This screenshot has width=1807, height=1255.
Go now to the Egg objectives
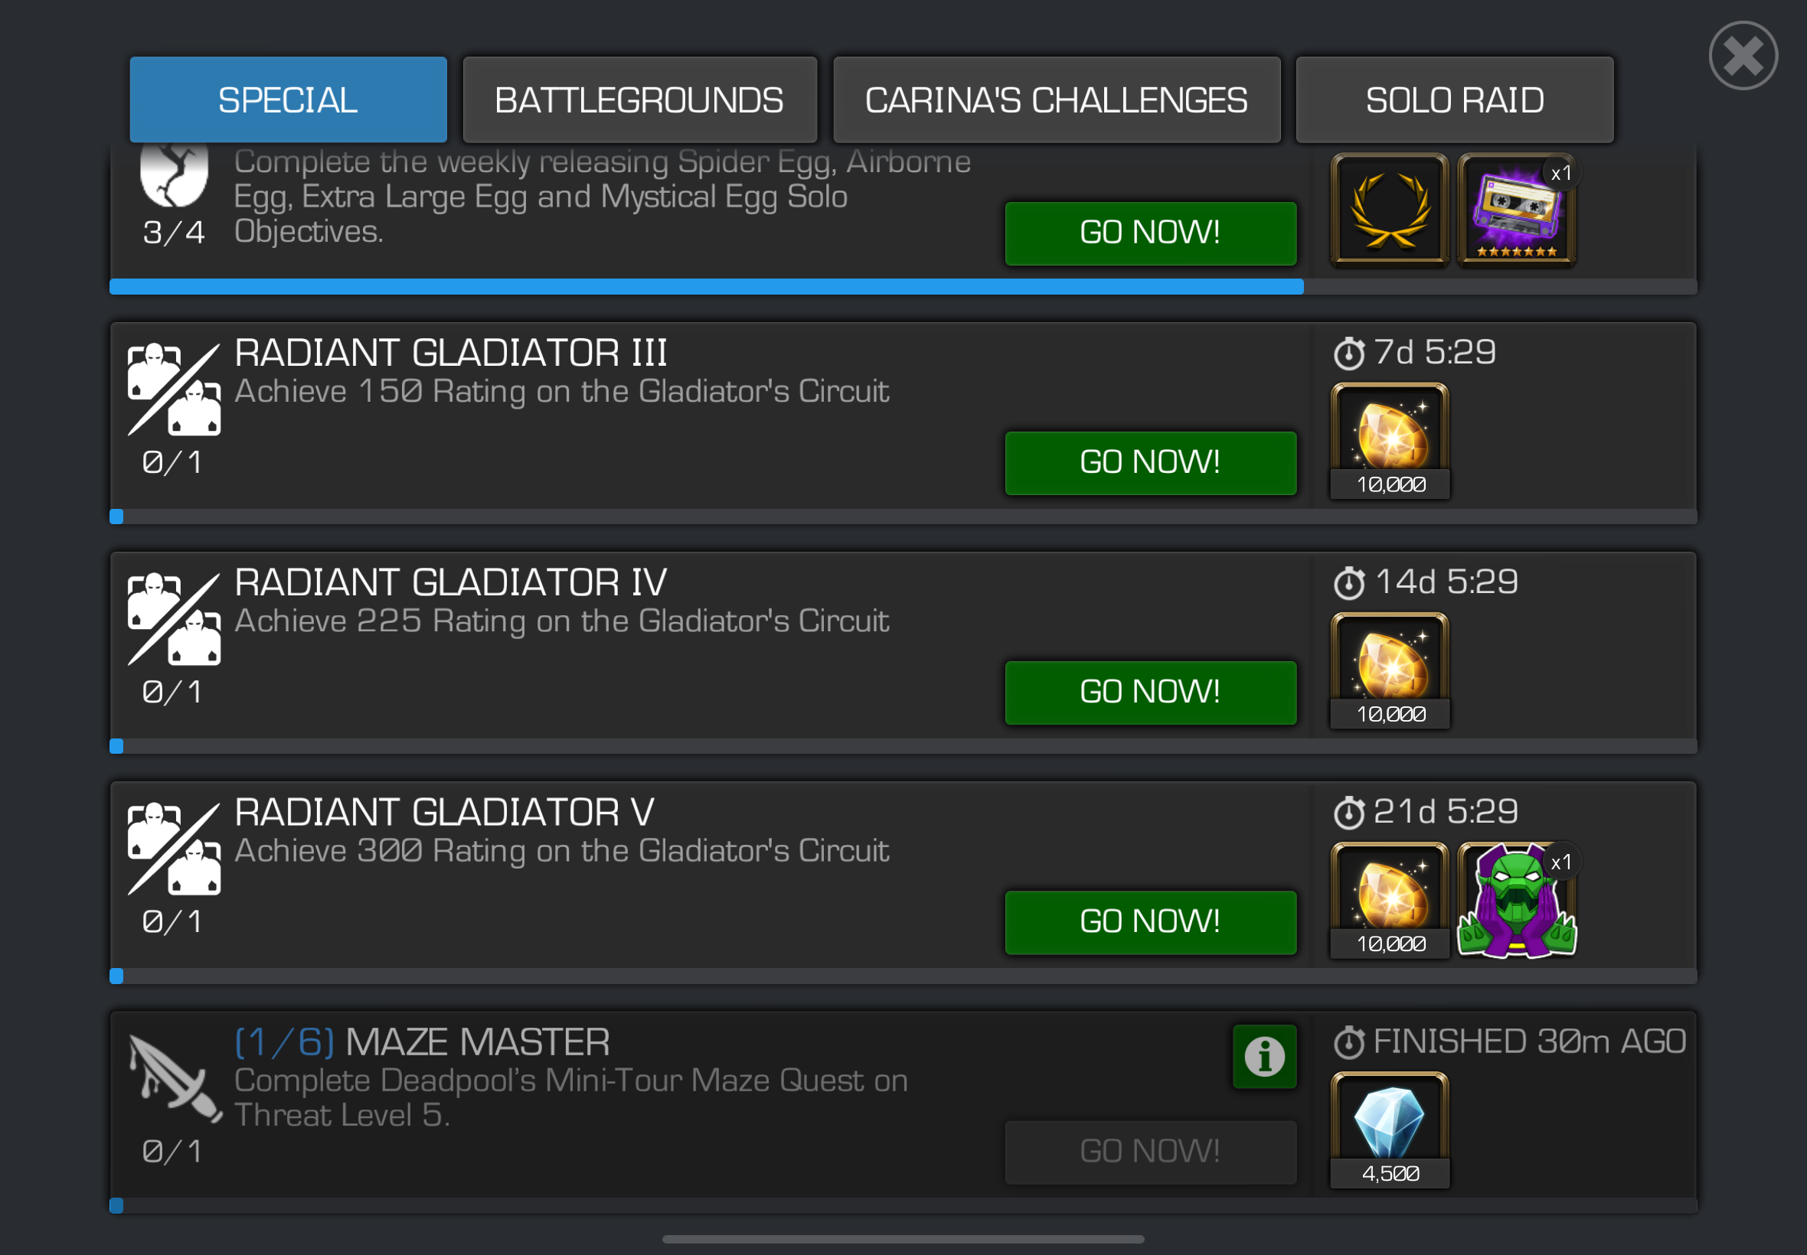(x=1150, y=233)
